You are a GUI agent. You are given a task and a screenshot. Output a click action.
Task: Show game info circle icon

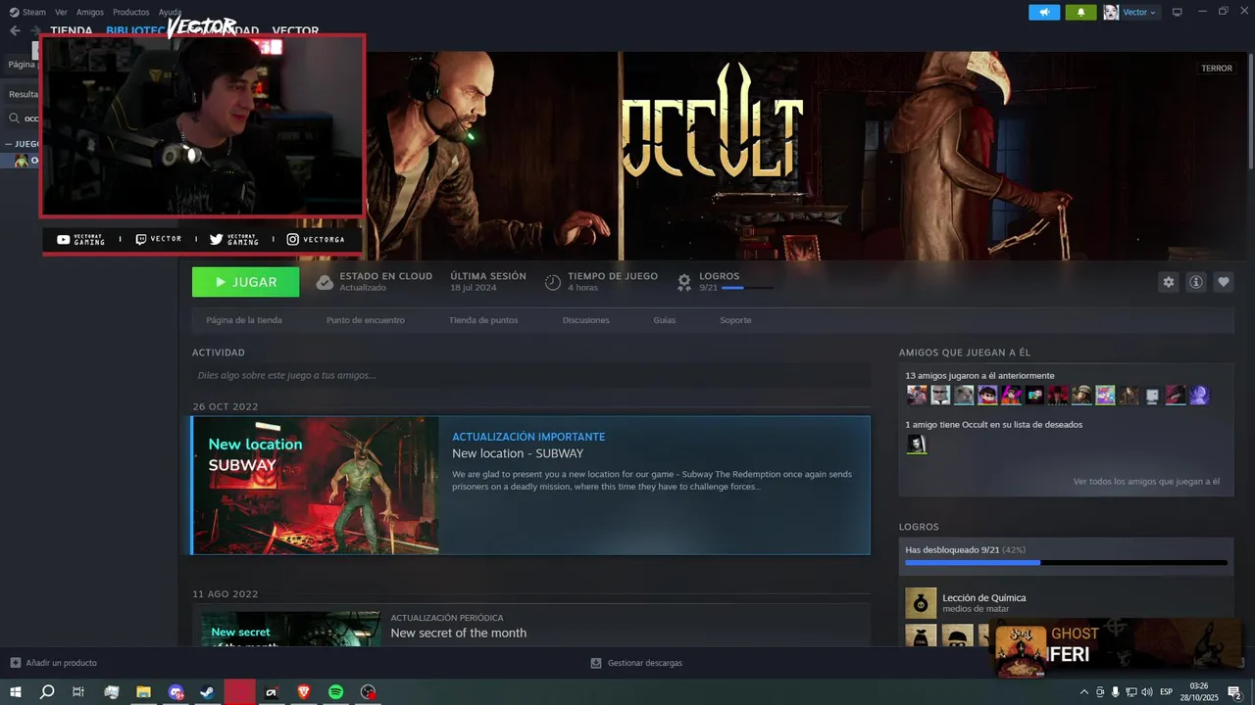tap(1196, 282)
